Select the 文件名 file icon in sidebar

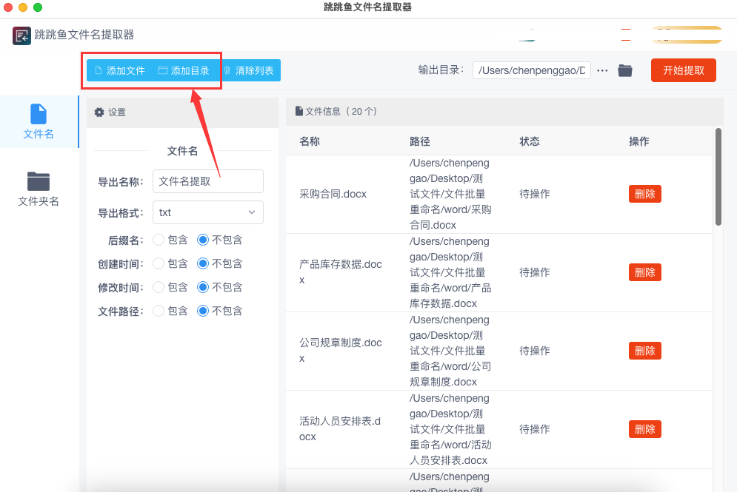[39, 115]
